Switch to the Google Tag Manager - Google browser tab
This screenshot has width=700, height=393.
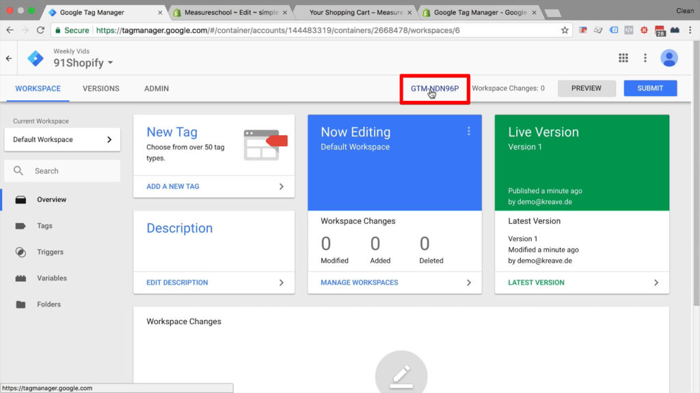(x=480, y=12)
